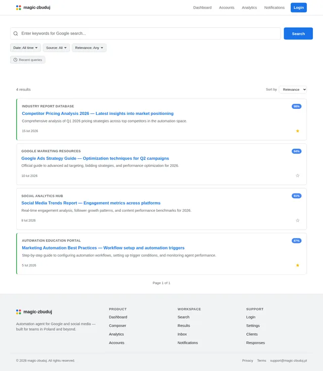The width and height of the screenshot is (323, 371).
Task: Click footer Inbox link
Action: 182,334
